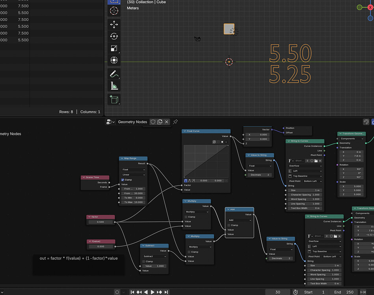Open operation dropdown in the Subtract node
The height and width of the screenshot is (295, 374).
[154, 257]
